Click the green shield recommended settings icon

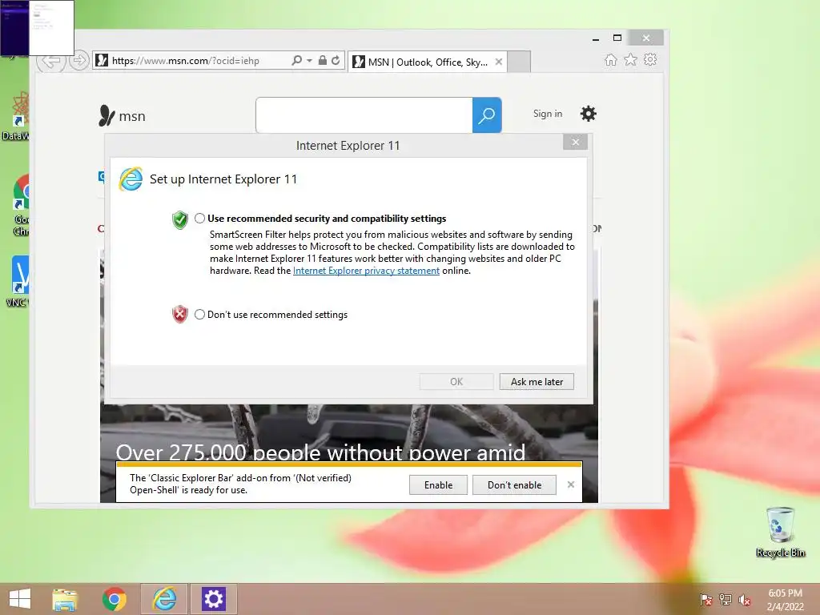pos(180,219)
